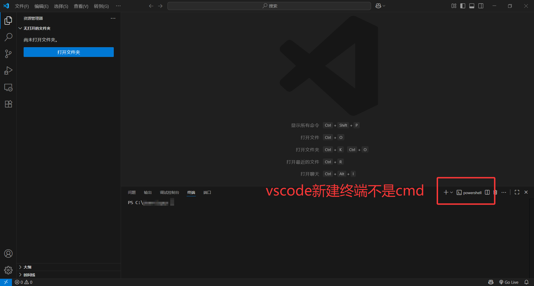
Task: Switch to the 问题 tab
Action: click(x=132, y=192)
